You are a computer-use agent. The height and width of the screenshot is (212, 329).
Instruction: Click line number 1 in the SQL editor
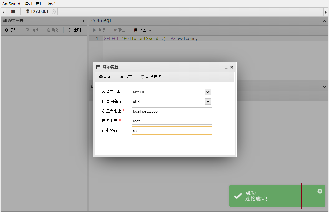click(97, 39)
